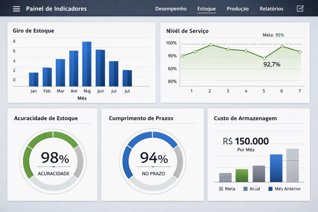The width and height of the screenshot is (318, 212).
Task: Select the tallest light gray cost bar
Action: (293, 165)
